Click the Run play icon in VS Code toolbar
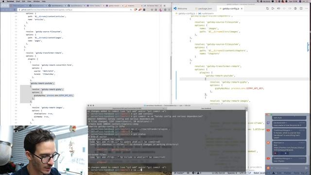Image resolution: width=311 pixels, height=175 pixels. pos(273,9)
